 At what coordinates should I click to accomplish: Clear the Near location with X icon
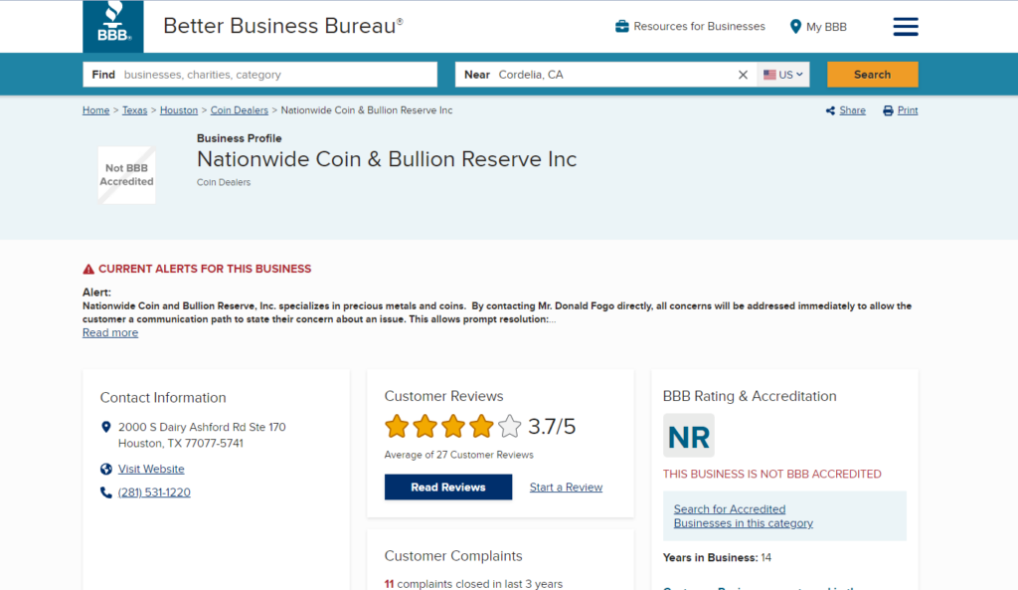pyautogui.click(x=743, y=75)
